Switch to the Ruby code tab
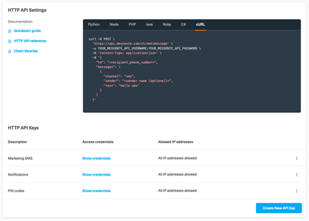The height and width of the screenshot is (221, 309). click(x=167, y=24)
